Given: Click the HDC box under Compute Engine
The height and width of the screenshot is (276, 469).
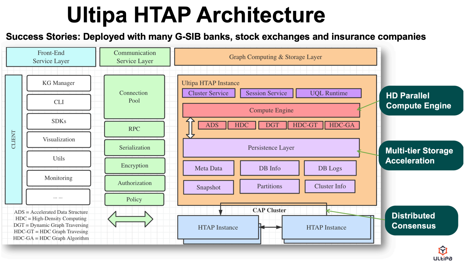Looking at the screenshot, I should pyautogui.click(x=242, y=125).
